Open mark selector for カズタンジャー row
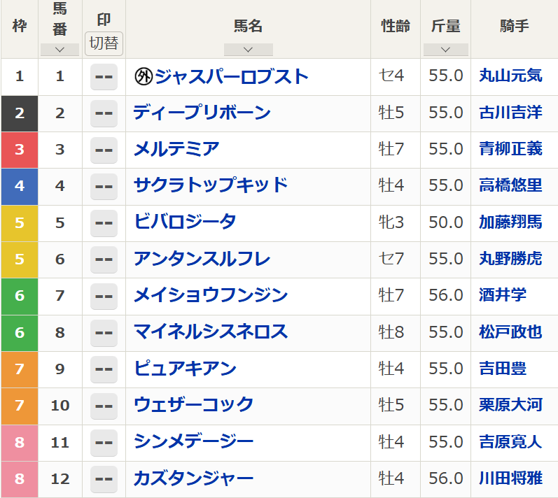The width and height of the screenshot is (558, 498). [104, 479]
